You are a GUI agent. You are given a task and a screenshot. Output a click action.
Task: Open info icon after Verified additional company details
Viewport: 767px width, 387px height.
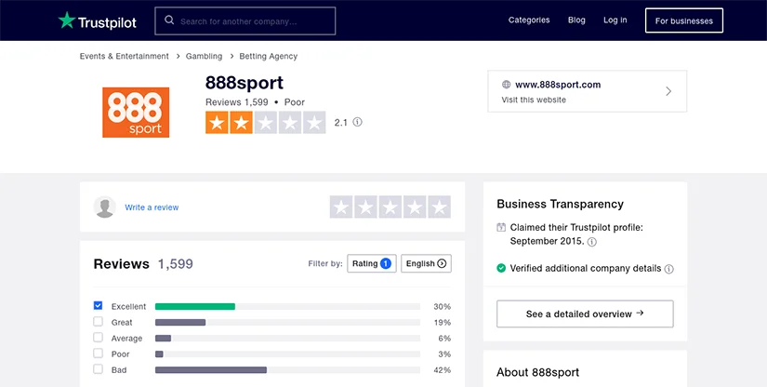pyautogui.click(x=669, y=269)
